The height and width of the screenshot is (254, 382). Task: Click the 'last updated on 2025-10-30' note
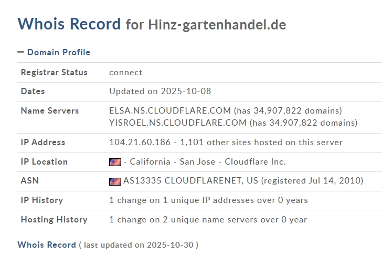pyautogui.click(x=139, y=245)
